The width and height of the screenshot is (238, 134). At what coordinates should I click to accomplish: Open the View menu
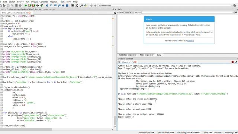click(69, 1)
